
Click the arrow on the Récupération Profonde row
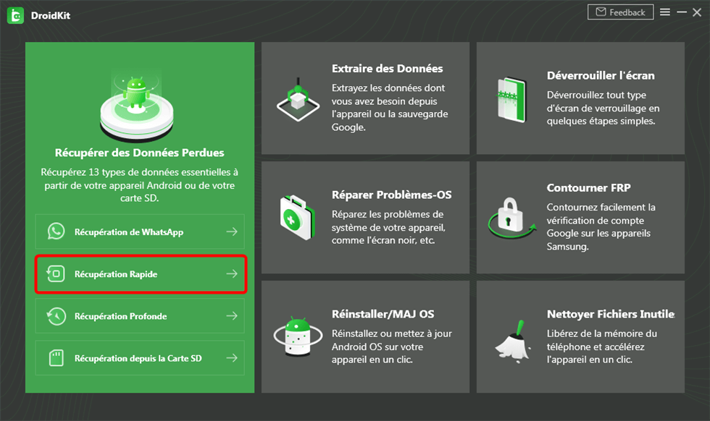coord(232,316)
